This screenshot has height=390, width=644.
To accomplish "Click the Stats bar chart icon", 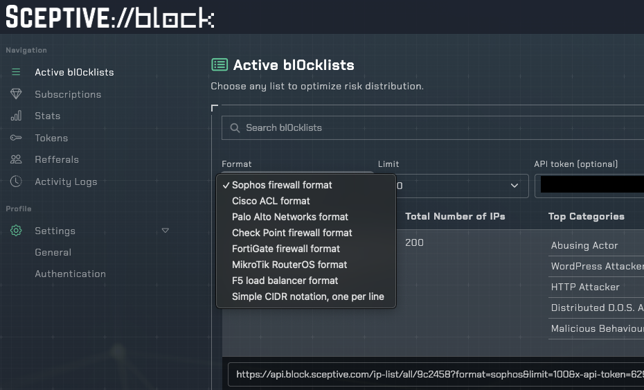I will pos(16,116).
